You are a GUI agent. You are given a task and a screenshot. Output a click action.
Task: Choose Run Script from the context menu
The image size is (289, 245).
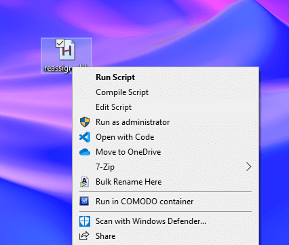click(166, 77)
